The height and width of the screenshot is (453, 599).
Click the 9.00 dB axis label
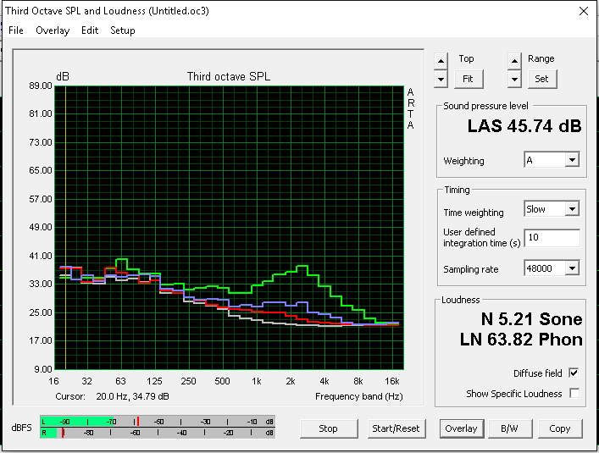pos(42,369)
